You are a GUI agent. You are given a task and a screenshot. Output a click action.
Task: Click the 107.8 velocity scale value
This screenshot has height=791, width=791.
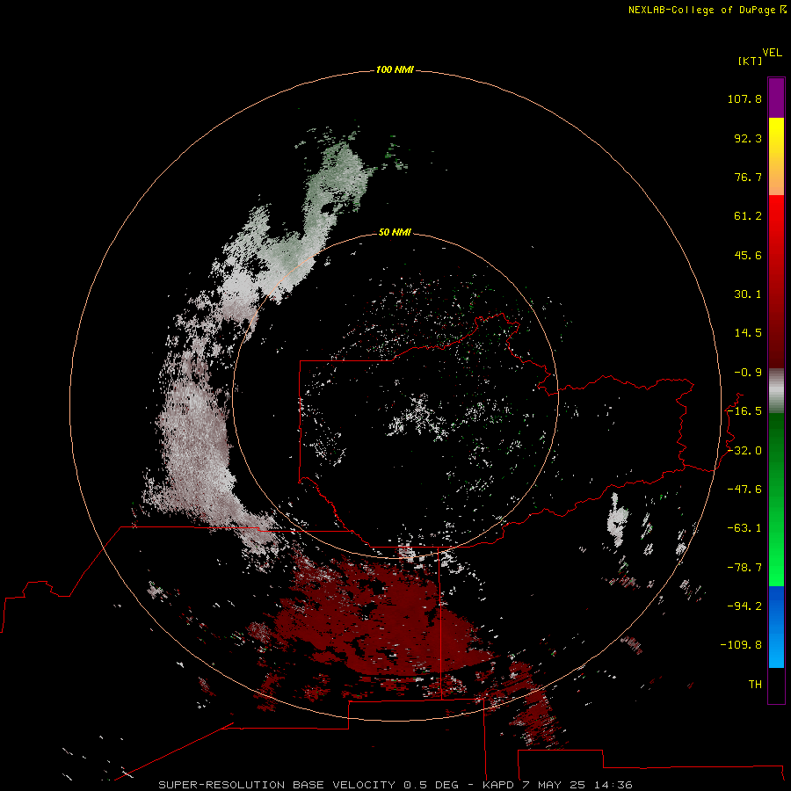(744, 98)
